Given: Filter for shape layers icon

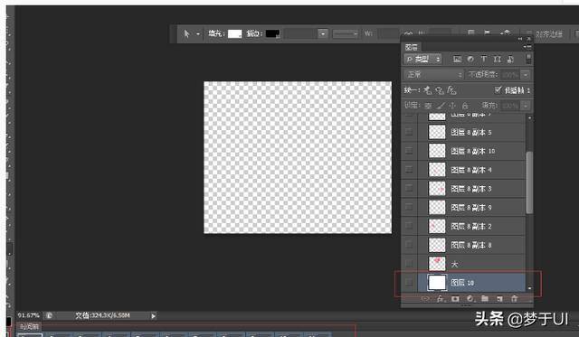Looking at the screenshot, I should click(x=497, y=59).
